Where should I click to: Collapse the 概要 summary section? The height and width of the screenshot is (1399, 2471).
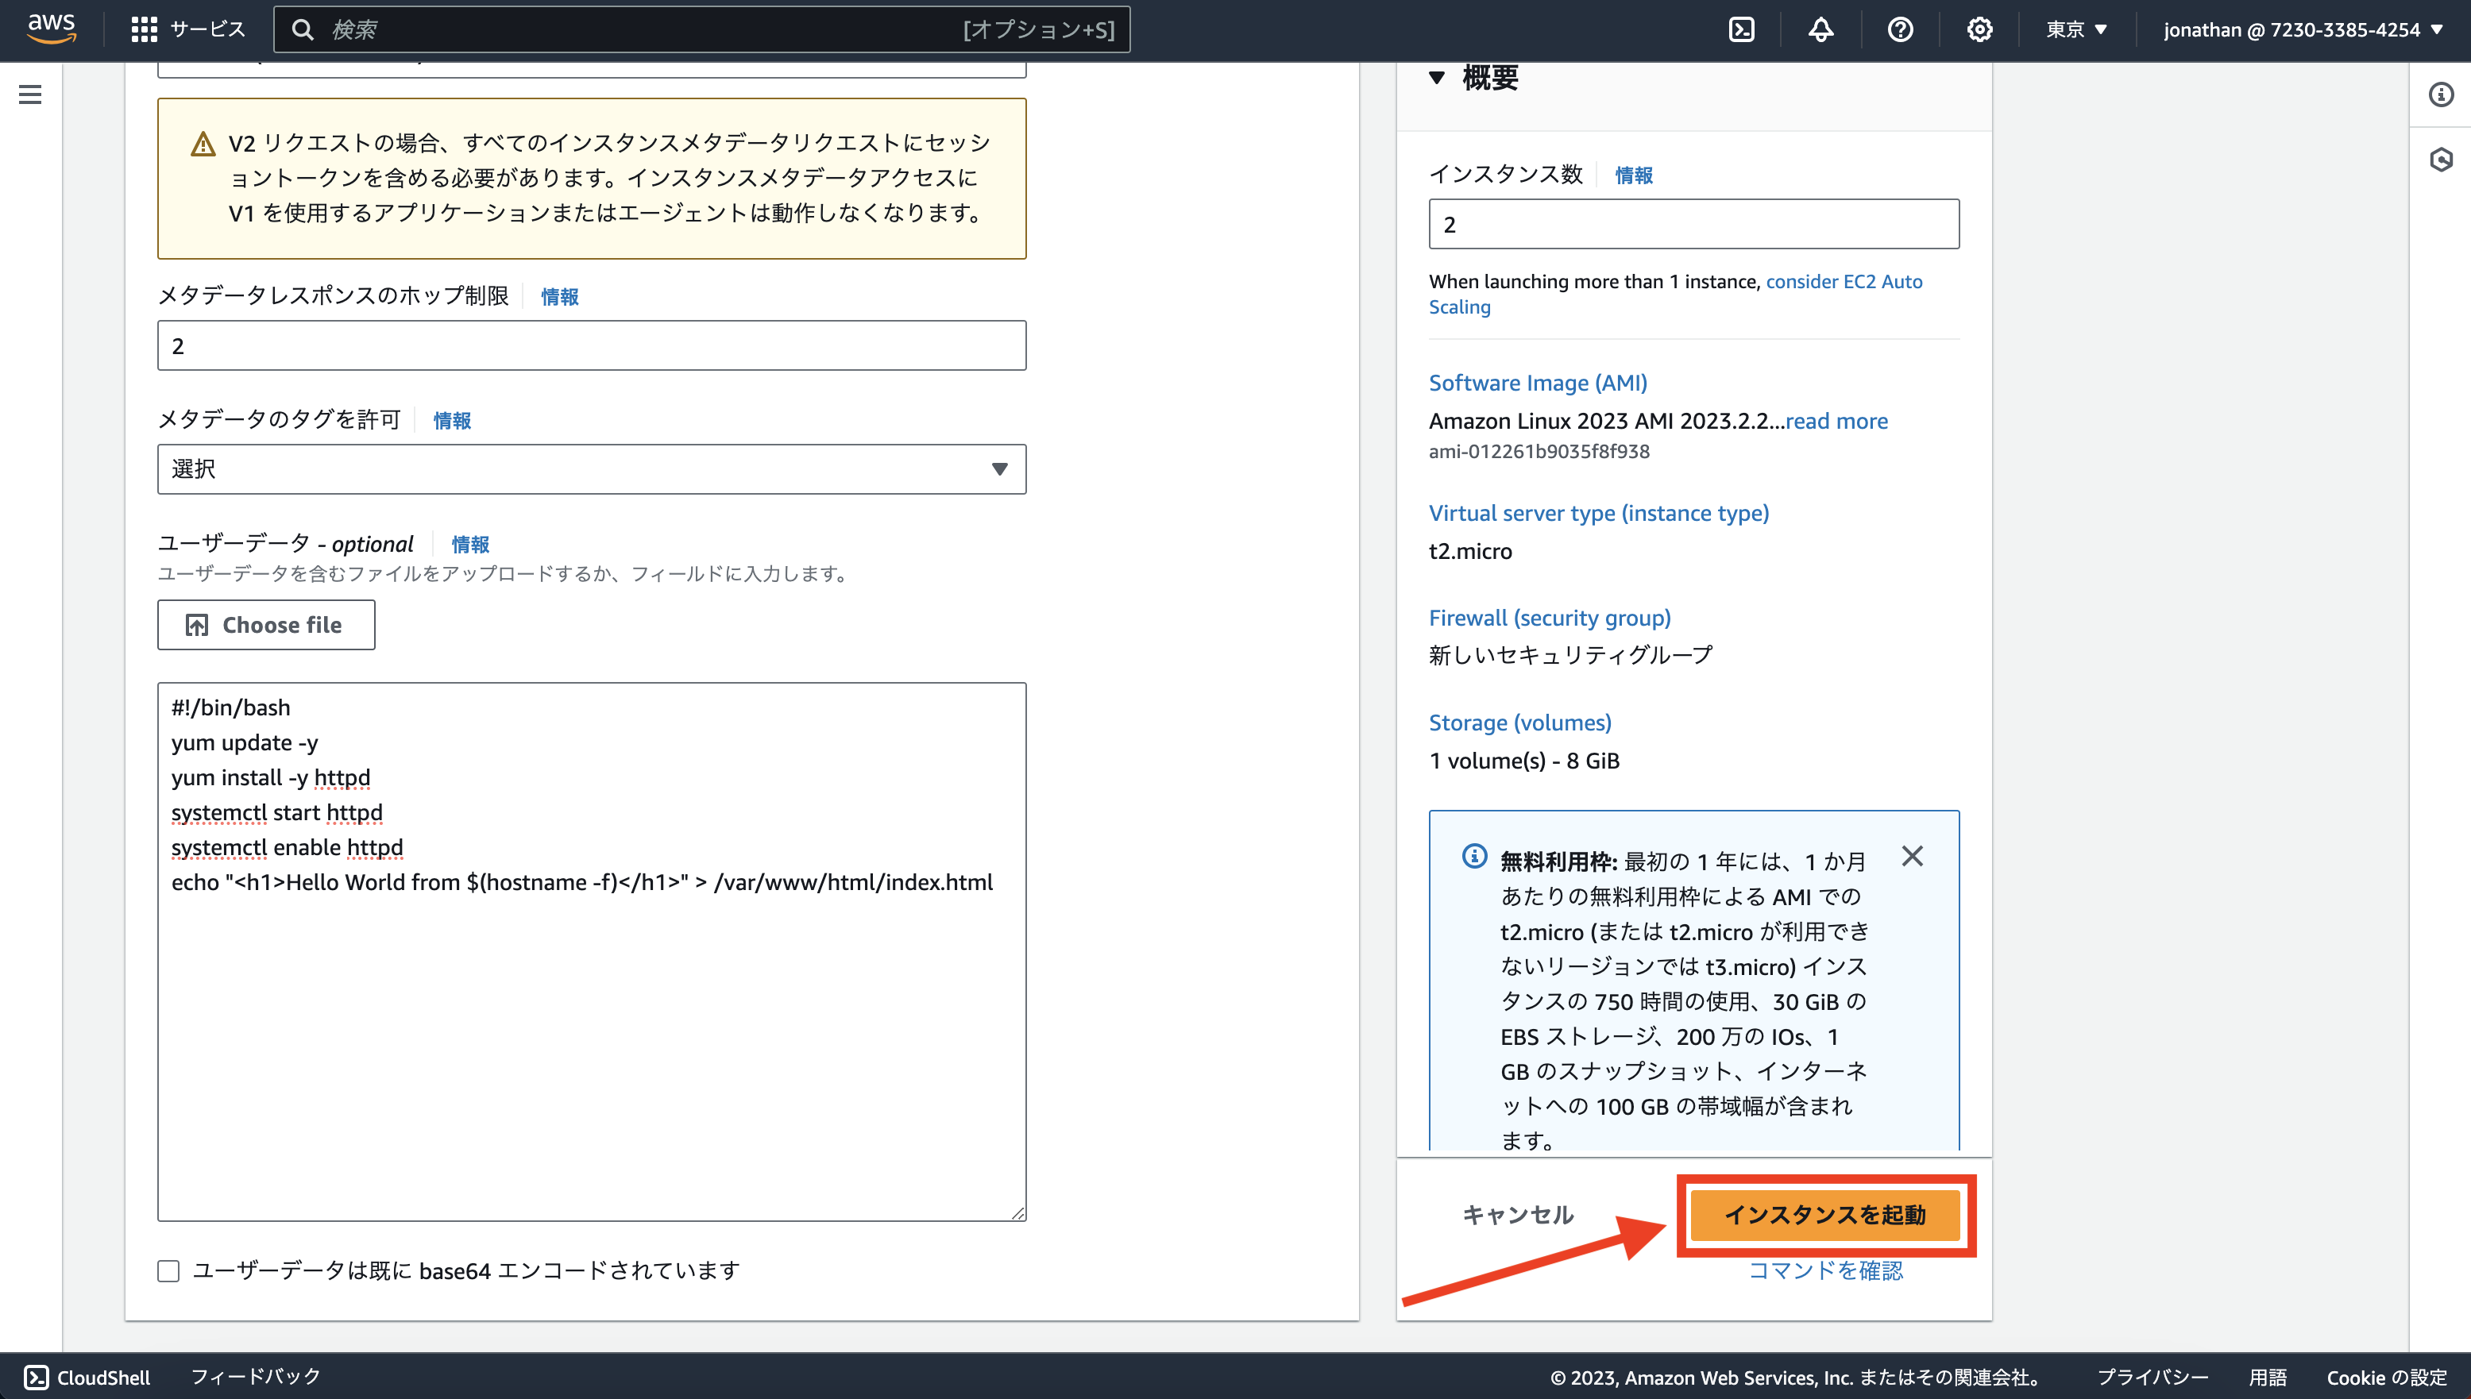point(1438,77)
